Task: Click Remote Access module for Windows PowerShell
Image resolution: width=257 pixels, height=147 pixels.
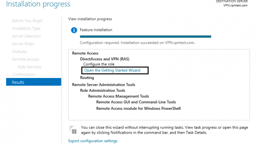Action: 138,108
